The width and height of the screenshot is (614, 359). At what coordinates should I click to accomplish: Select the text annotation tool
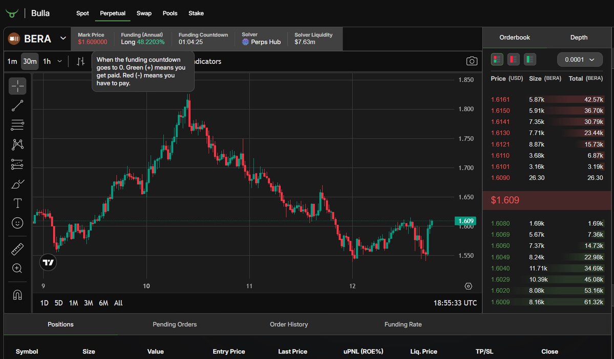click(x=17, y=203)
